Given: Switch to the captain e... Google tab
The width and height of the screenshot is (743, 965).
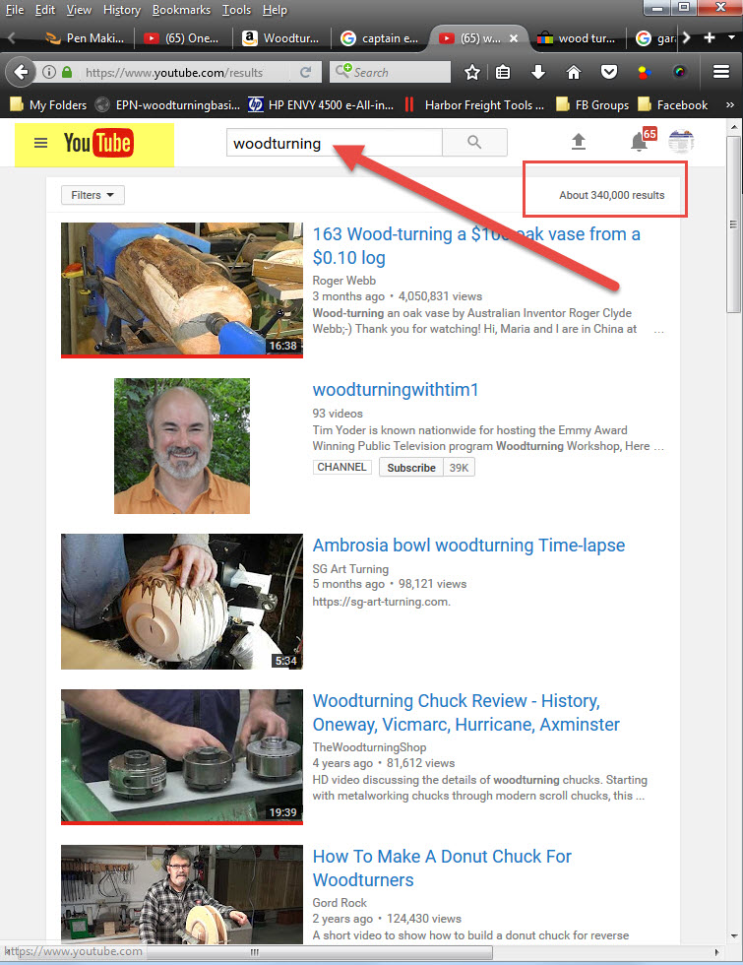Looking at the screenshot, I should (x=380, y=38).
